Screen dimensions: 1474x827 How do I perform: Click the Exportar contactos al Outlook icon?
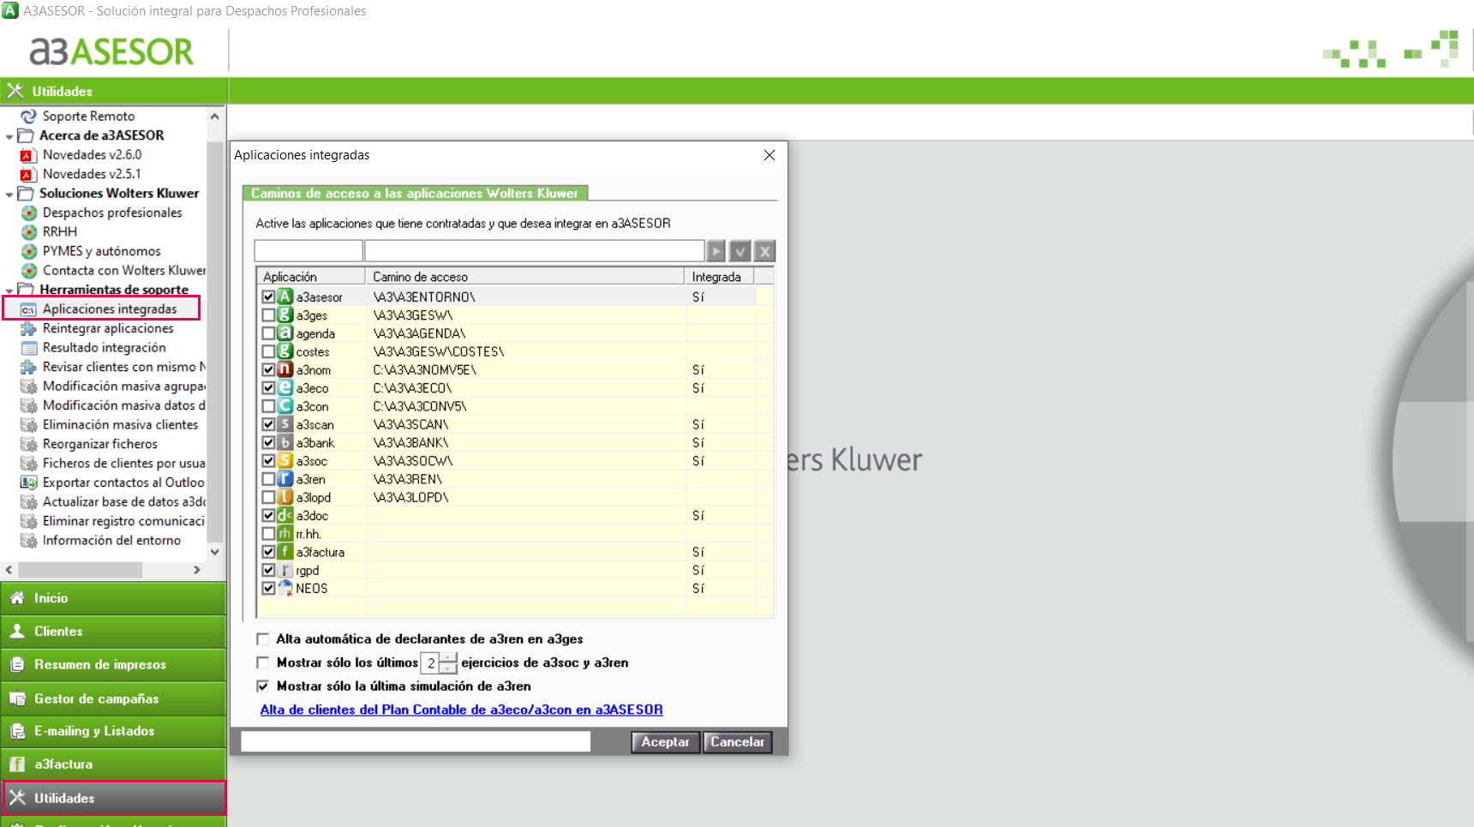tap(28, 482)
